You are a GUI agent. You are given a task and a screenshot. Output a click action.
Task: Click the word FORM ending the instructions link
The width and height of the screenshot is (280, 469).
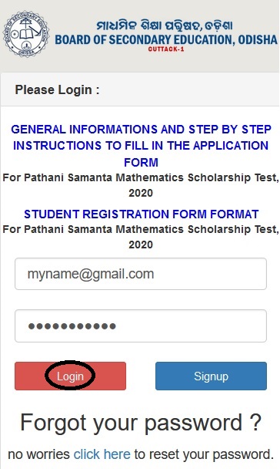click(141, 163)
